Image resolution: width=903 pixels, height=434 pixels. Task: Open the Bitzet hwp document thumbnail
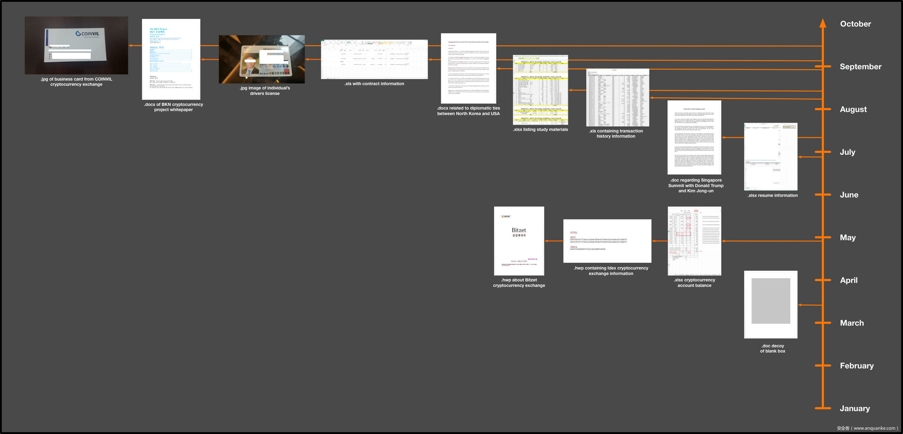point(519,241)
